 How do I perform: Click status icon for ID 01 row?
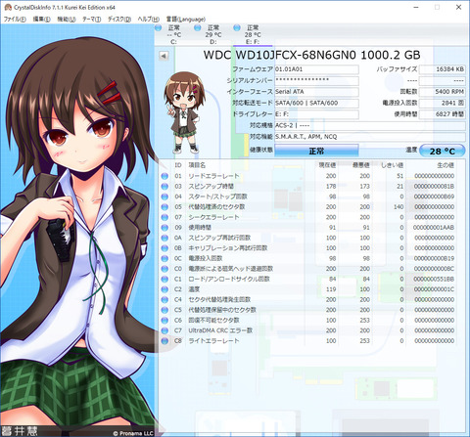pos(164,176)
